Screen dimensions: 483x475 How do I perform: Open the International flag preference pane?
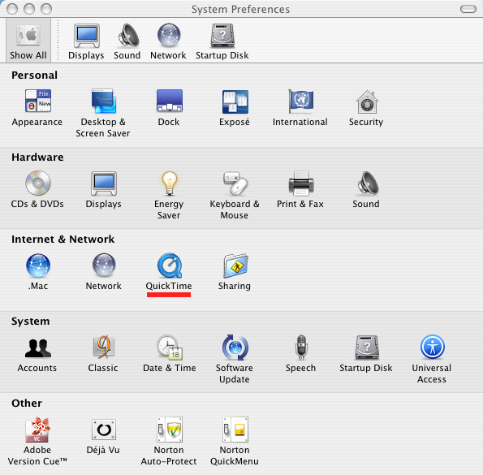[300, 108]
